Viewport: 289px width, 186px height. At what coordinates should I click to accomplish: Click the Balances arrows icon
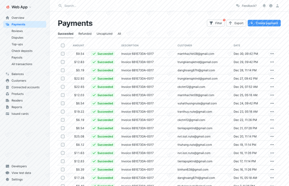click(7, 74)
